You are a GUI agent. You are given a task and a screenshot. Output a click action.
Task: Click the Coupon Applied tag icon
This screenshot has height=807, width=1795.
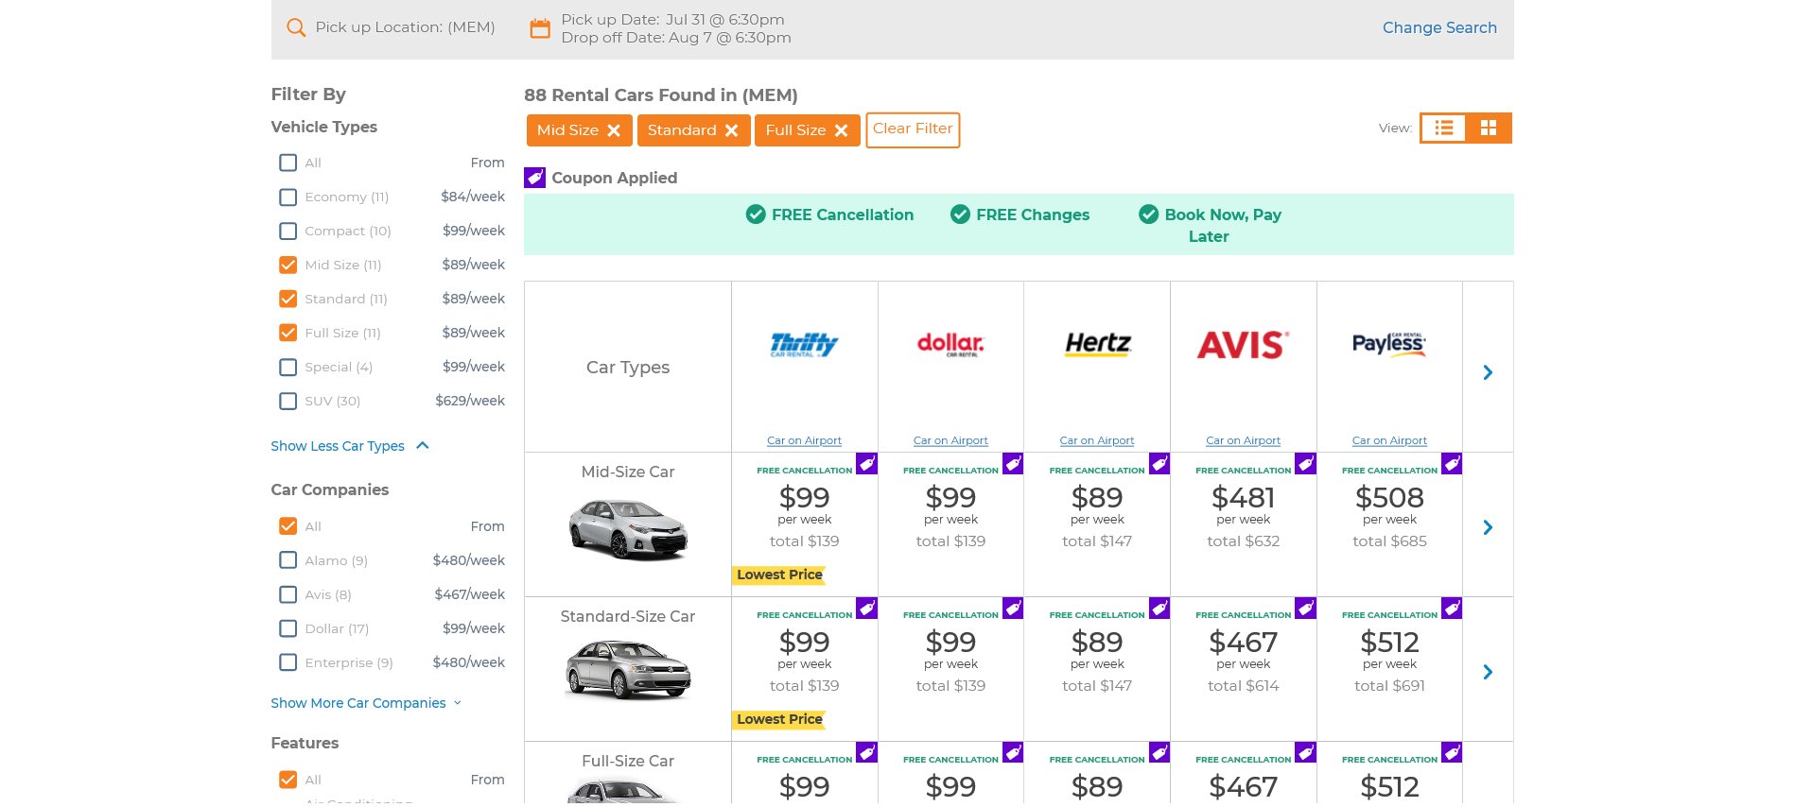tap(534, 178)
